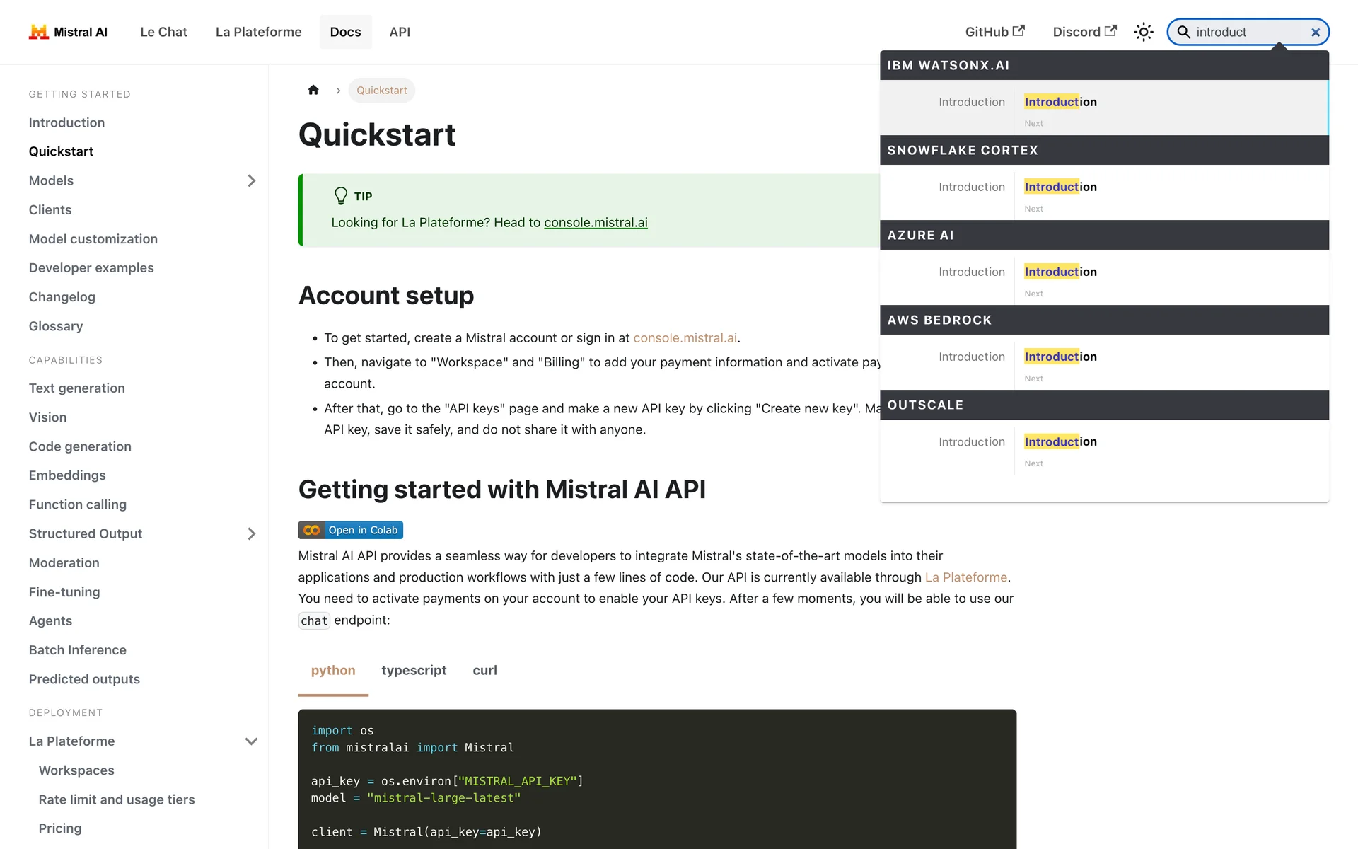Click the search input field
This screenshot has width=1358, height=849.
click(x=1245, y=33)
